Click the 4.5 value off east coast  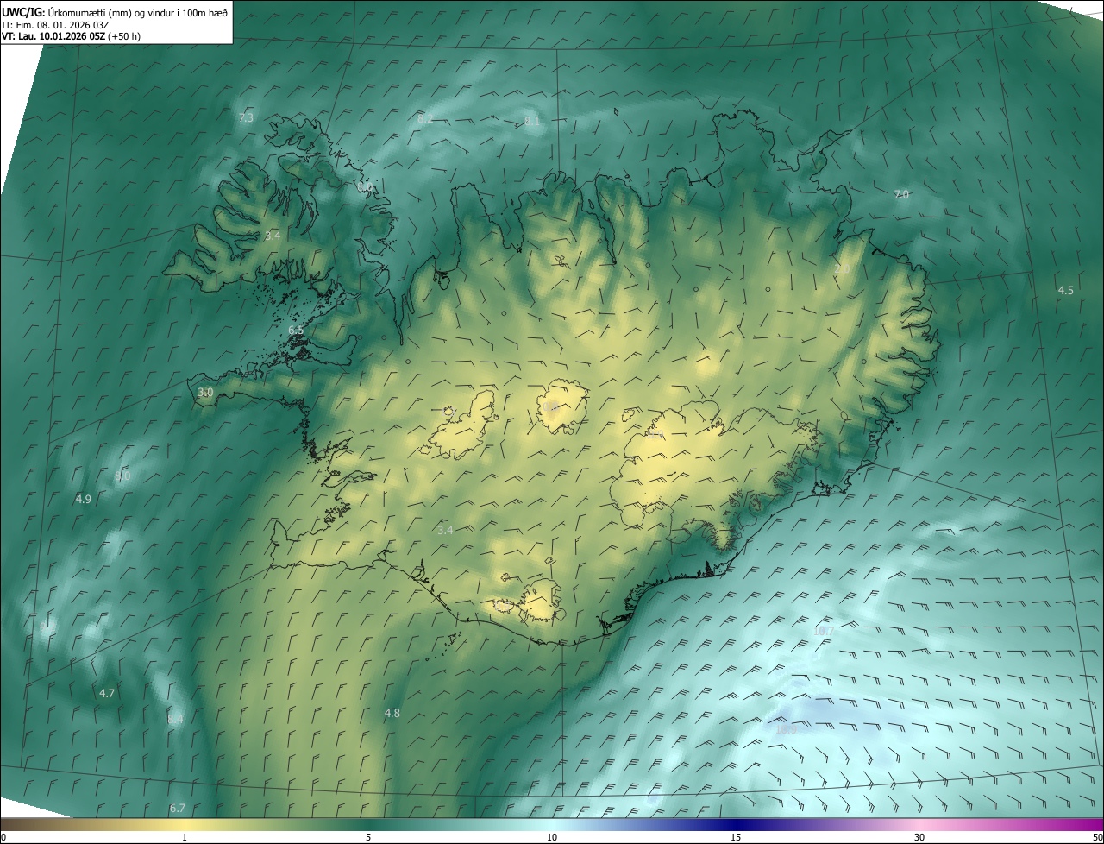(1066, 290)
